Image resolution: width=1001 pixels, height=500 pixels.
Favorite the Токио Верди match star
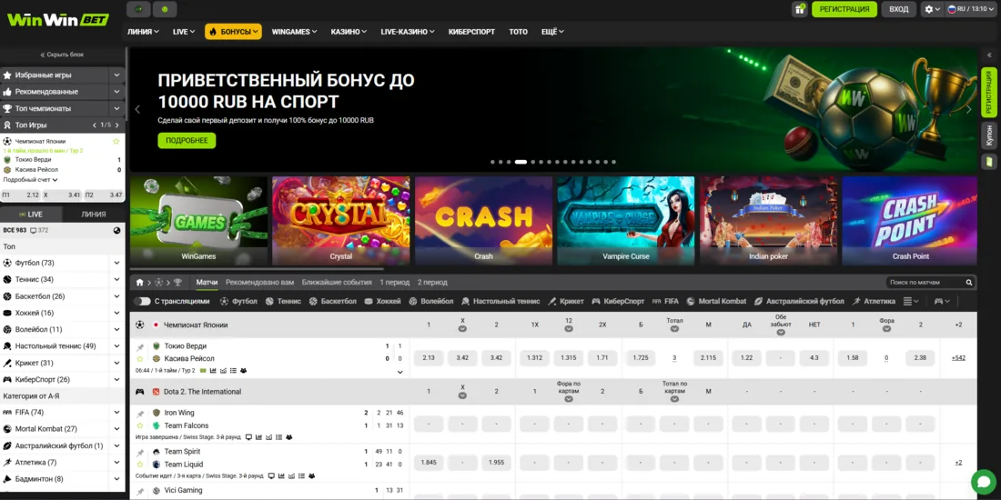pos(140,358)
